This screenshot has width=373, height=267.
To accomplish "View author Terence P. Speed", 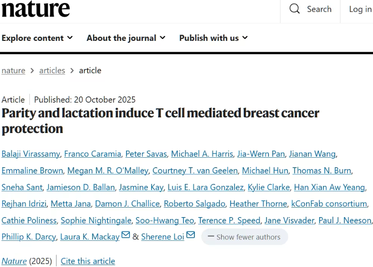I will [x=229, y=220].
